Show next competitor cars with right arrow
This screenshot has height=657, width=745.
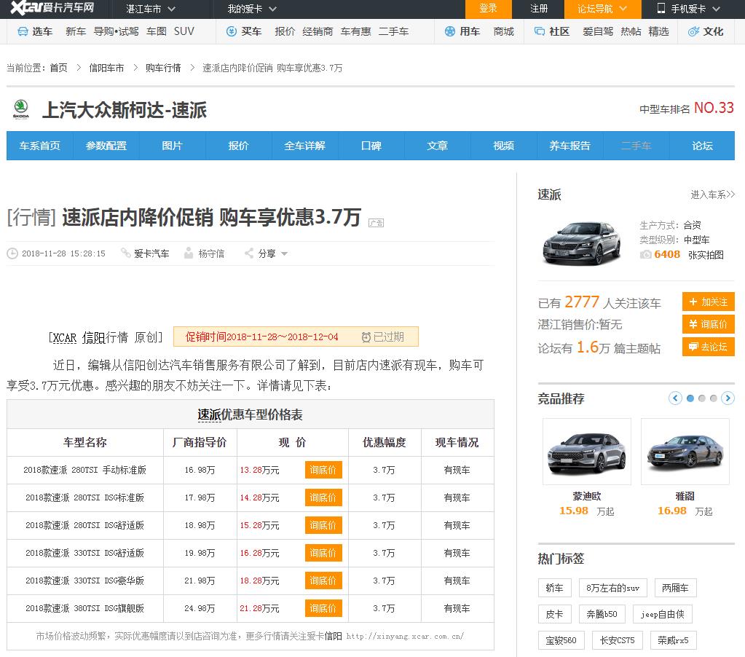[x=728, y=398]
